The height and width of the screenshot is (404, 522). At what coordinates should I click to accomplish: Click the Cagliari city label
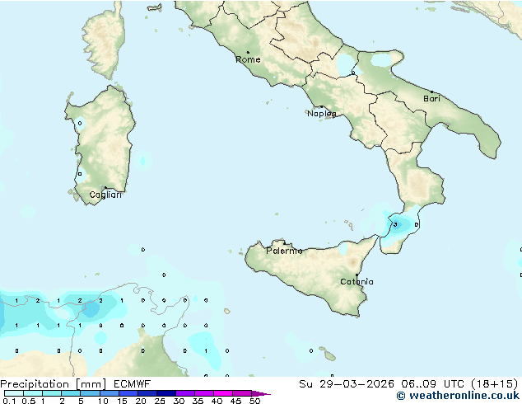tap(105, 195)
